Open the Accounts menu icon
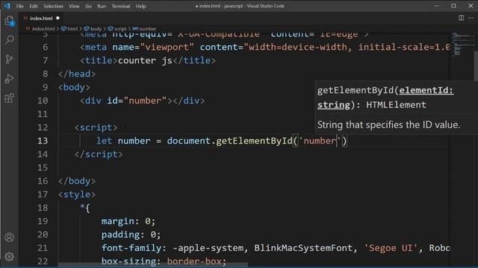This screenshot has height=268, width=478. click(10, 237)
